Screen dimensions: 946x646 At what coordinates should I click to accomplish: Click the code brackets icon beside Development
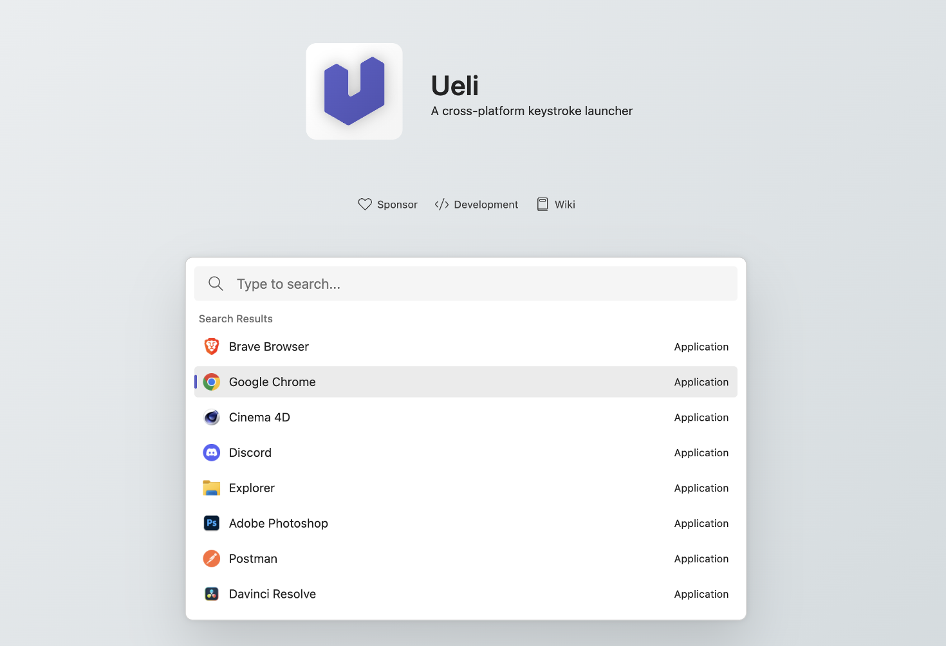coord(441,204)
